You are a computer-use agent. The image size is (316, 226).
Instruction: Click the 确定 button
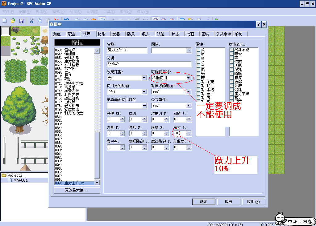click(x=204, y=202)
